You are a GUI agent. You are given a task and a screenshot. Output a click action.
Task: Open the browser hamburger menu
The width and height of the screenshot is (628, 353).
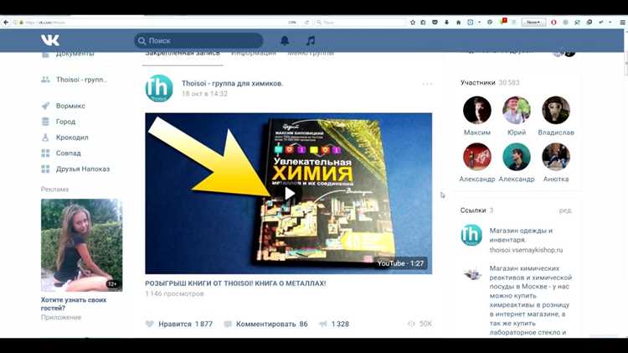click(622, 23)
